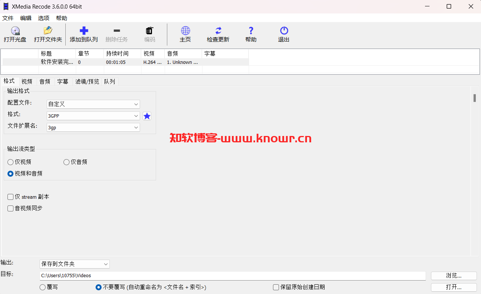Switch to the 视频 tab
Viewport: 481px width, 294px height.
27,81
